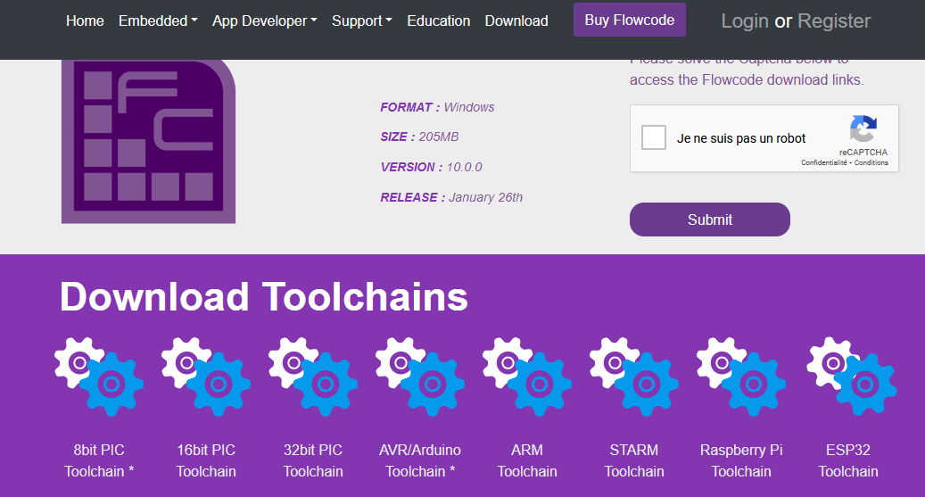The height and width of the screenshot is (497, 925).
Task: Click the AVR/Arduino Toolchain * label
Action: (420, 460)
